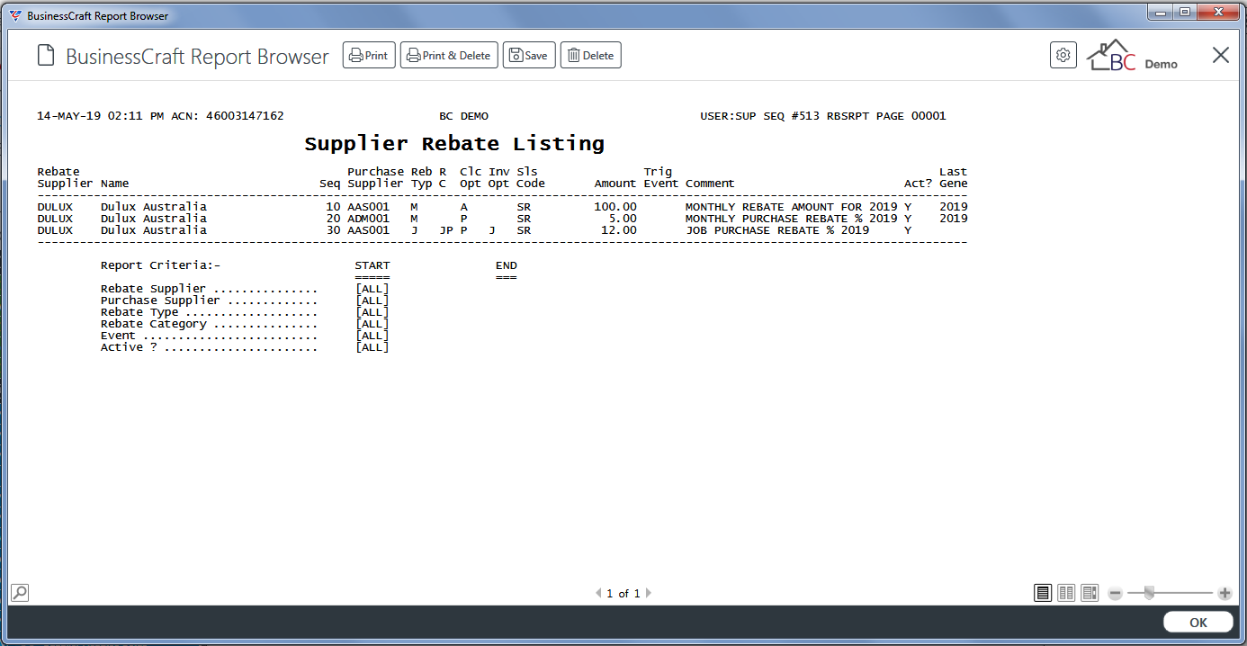This screenshot has width=1247, height=646.
Task: Click the START column header
Action: pyautogui.click(x=372, y=265)
